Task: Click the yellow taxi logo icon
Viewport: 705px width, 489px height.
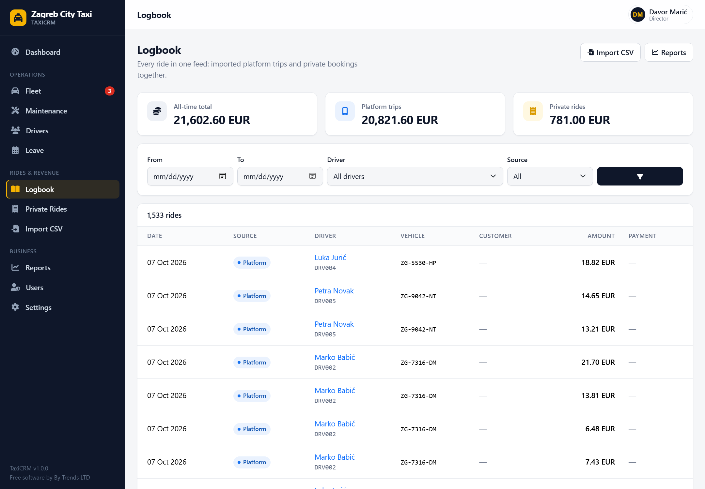Action: 18,18
